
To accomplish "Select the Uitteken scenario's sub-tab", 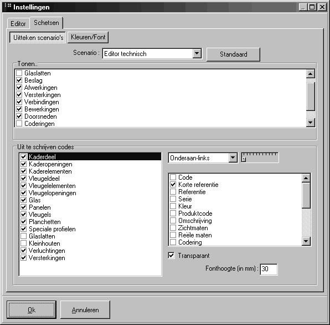I will coord(38,38).
